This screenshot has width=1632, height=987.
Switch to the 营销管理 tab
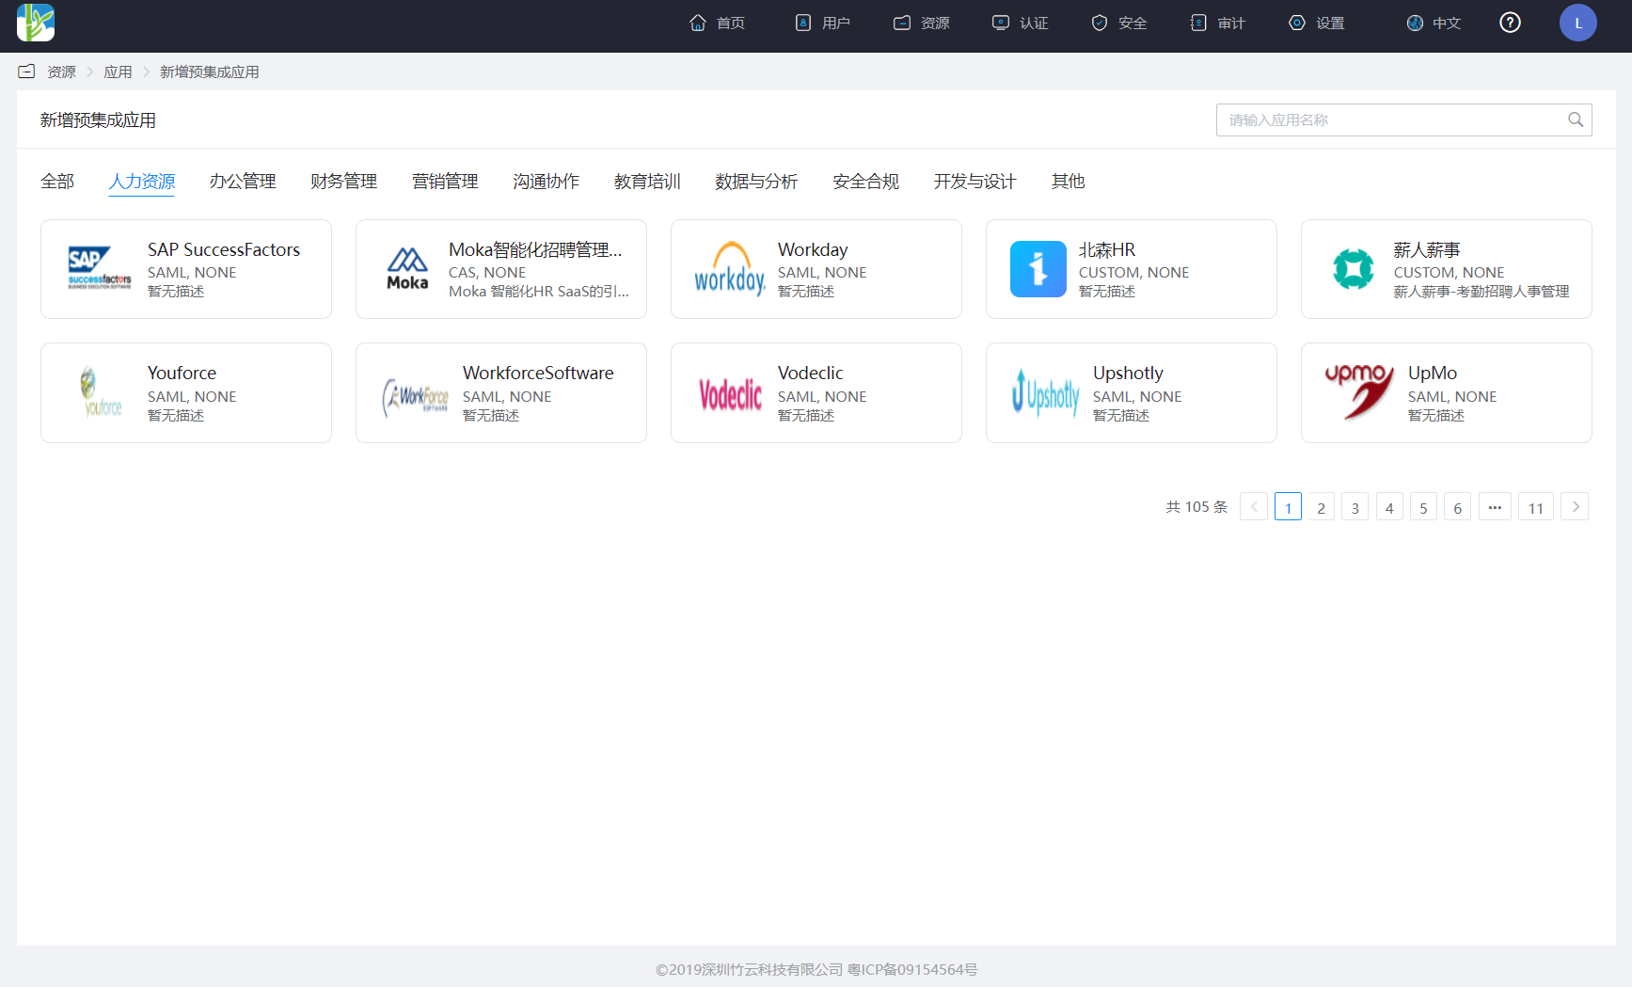point(445,182)
